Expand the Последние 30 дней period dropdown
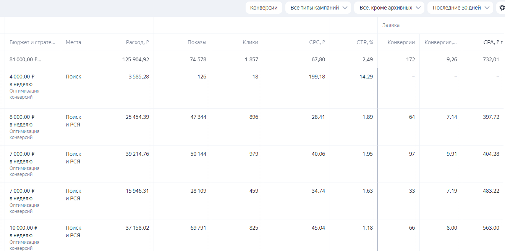This screenshot has height=251, width=505. click(460, 8)
